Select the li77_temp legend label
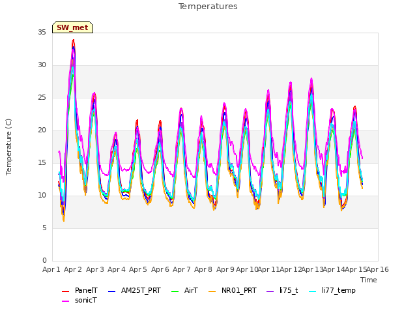The width and height of the screenshot is (417, 313). coord(339,290)
